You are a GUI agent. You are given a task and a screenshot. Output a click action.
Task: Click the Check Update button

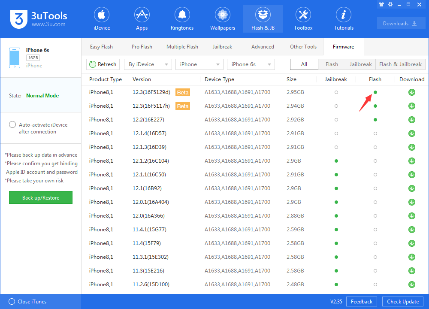[x=403, y=301]
